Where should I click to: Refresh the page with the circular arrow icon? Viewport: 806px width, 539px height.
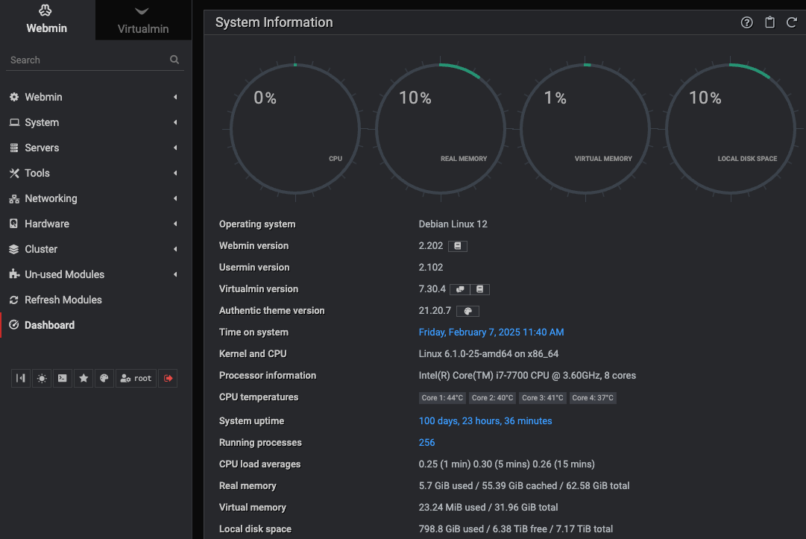pyautogui.click(x=792, y=22)
